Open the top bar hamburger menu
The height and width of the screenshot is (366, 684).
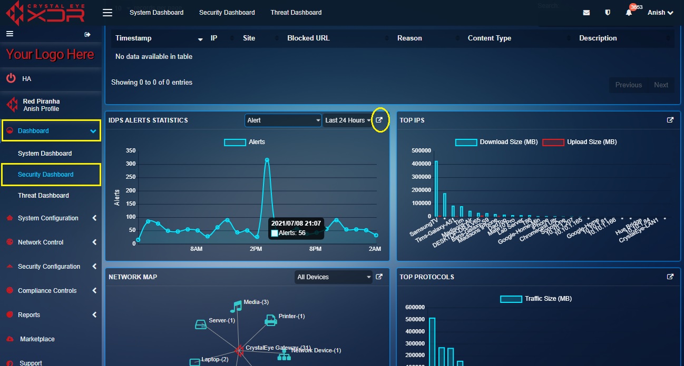tap(108, 13)
